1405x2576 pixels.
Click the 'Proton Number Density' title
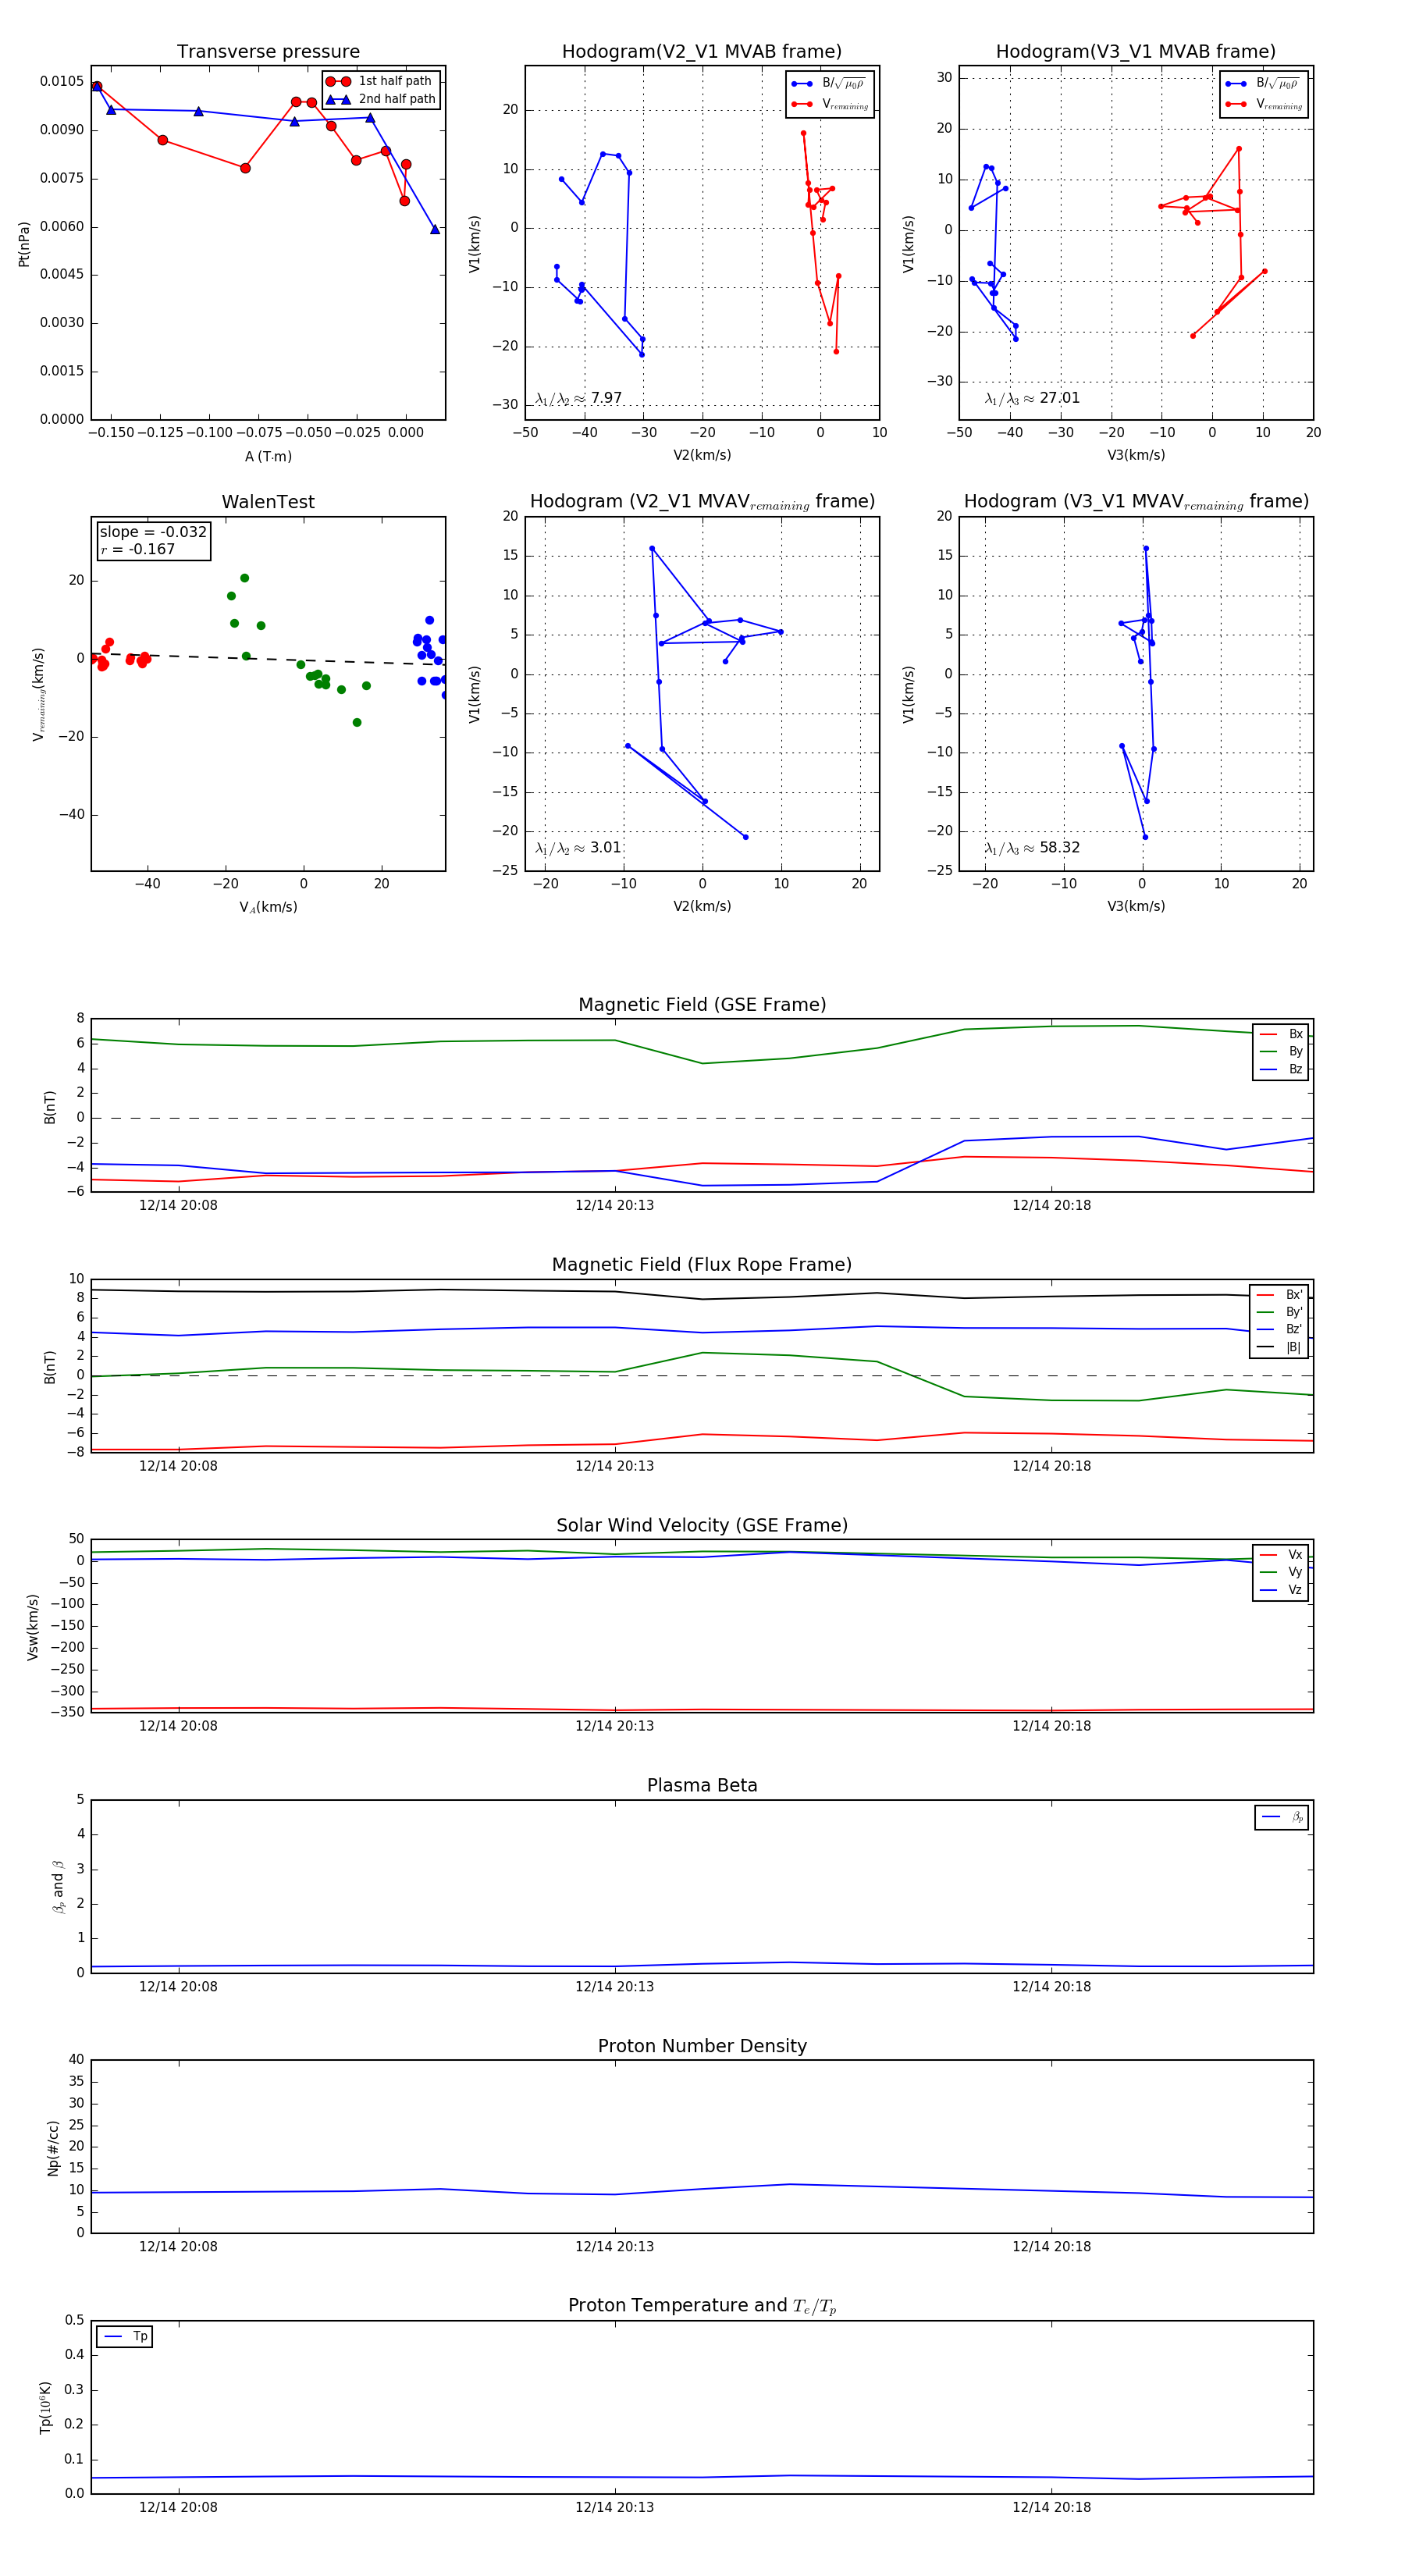[x=702, y=2046]
